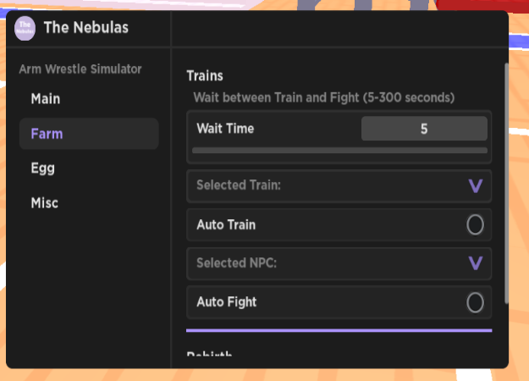The height and width of the screenshot is (381, 529).
Task: Expand the Selected Train dropdown
Action: pos(339,186)
